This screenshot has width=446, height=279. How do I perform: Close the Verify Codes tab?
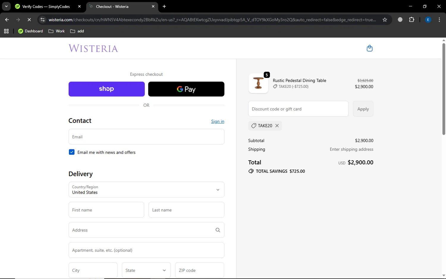tap(79, 6)
